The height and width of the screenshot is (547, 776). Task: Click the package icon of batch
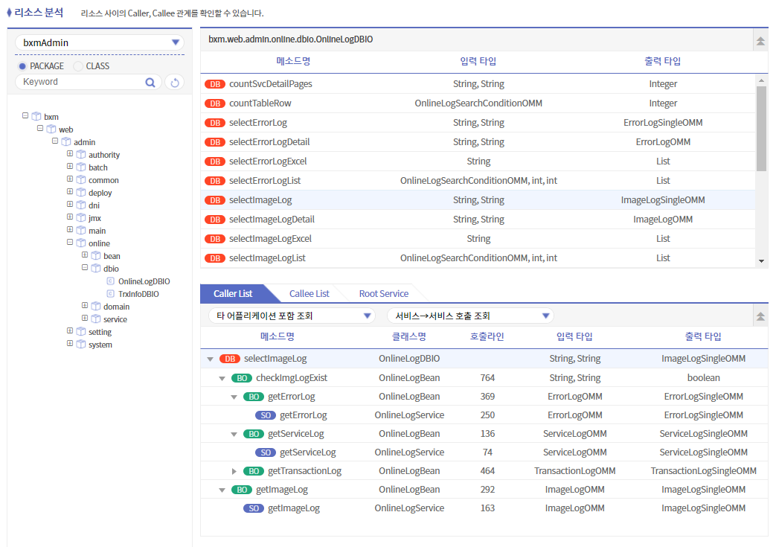pyautogui.click(x=81, y=167)
